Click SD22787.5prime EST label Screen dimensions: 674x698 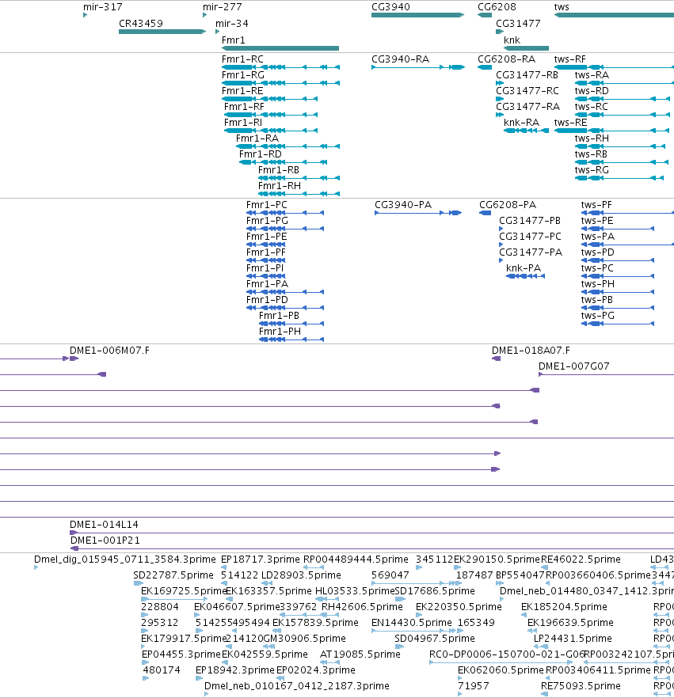coord(173,575)
